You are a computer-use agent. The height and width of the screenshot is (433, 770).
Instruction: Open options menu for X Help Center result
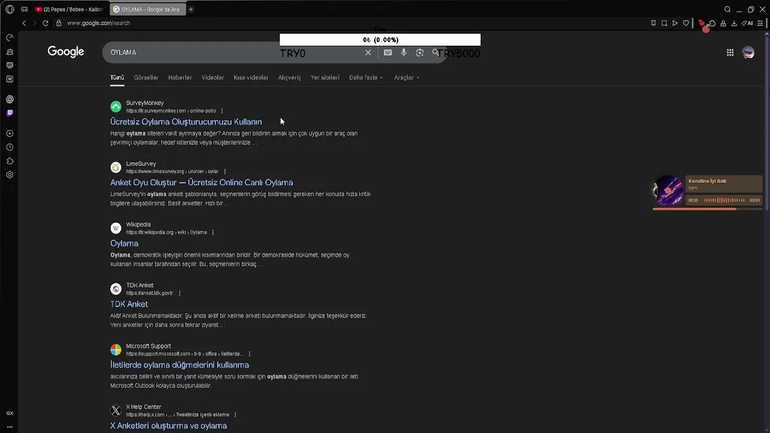(x=235, y=414)
